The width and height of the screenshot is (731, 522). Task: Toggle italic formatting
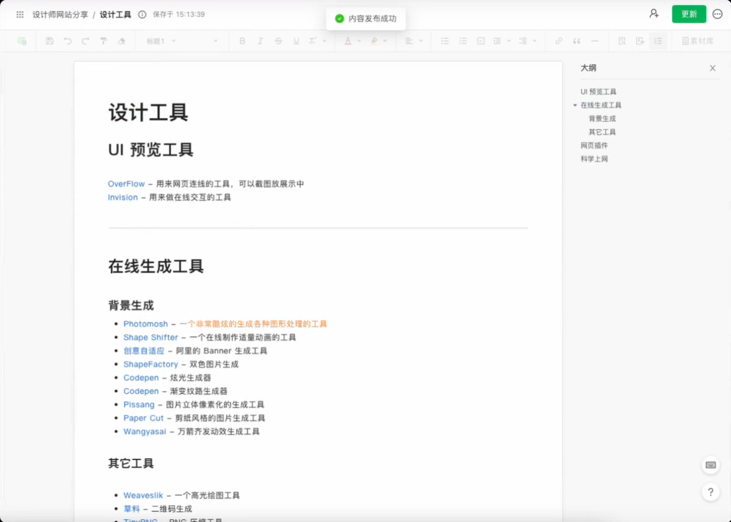coord(260,41)
